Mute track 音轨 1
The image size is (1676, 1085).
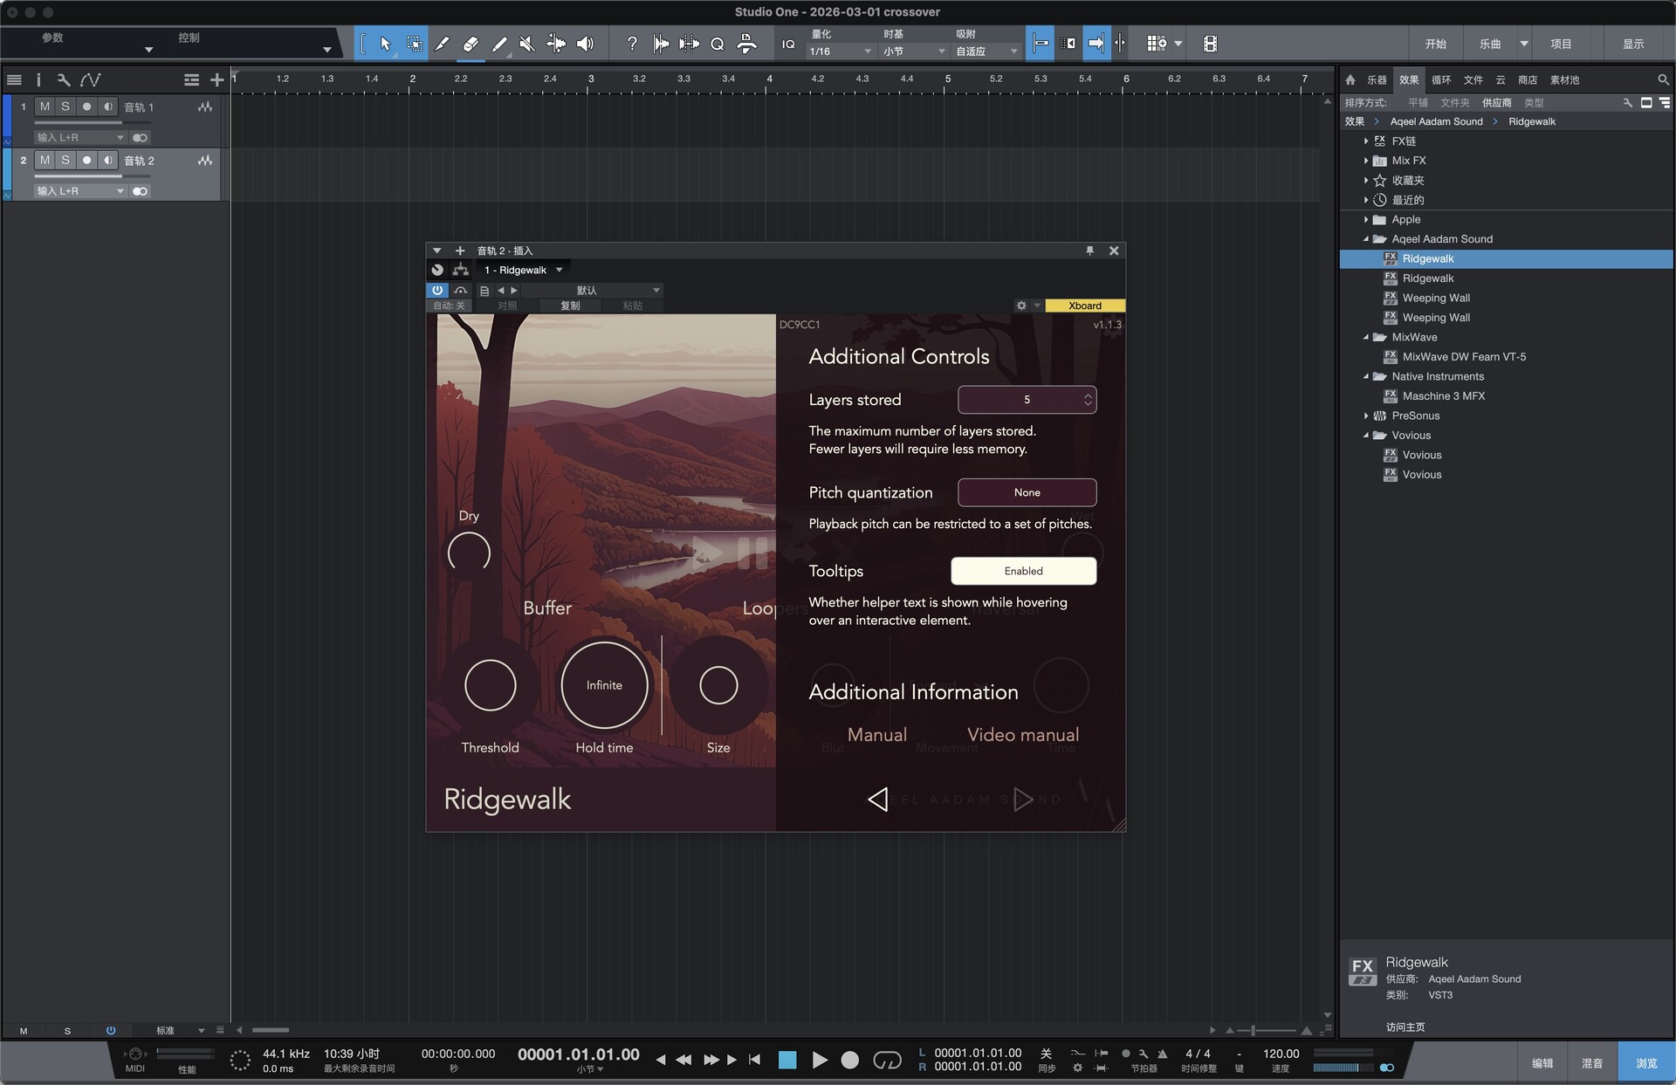click(45, 106)
